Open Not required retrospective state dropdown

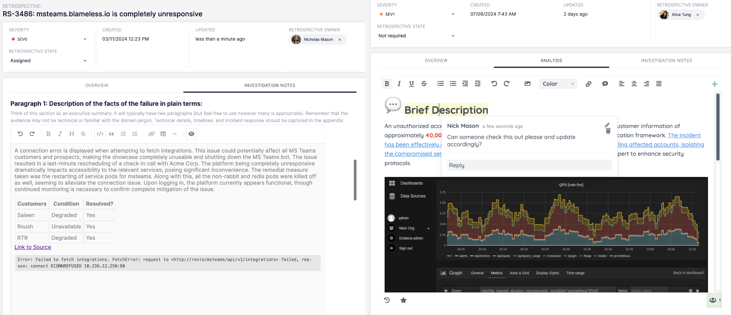tap(416, 36)
